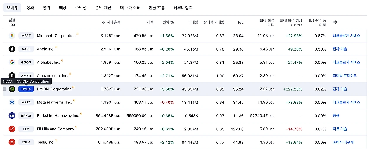Click the TSLA ticker badge

tap(26, 142)
